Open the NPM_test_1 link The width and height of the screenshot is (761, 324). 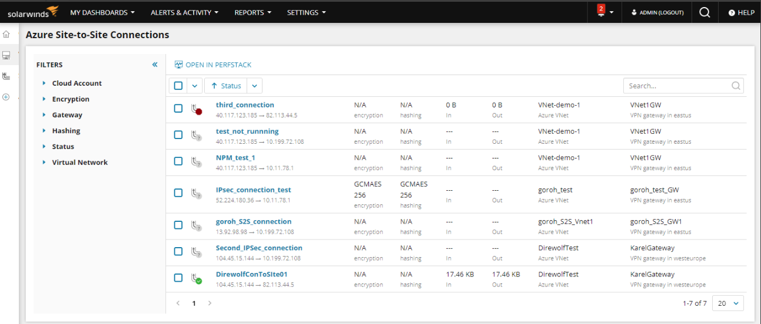[235, 158]
